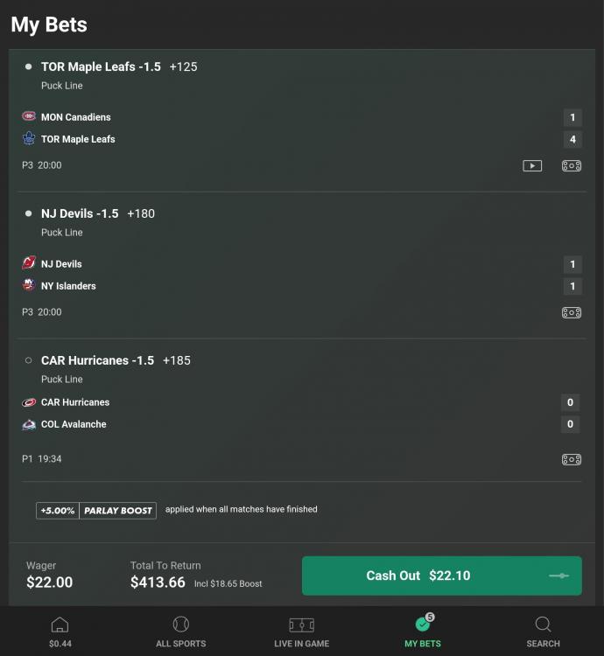Switch to the Live In Game tab
The width and height of the screenshot is (604, 656).
(302, 632)
